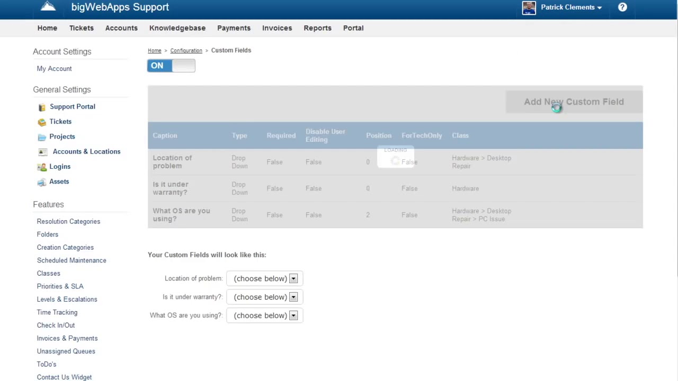Click the Class column header
Screen dimensions: 678x381
tap(460, 135)
